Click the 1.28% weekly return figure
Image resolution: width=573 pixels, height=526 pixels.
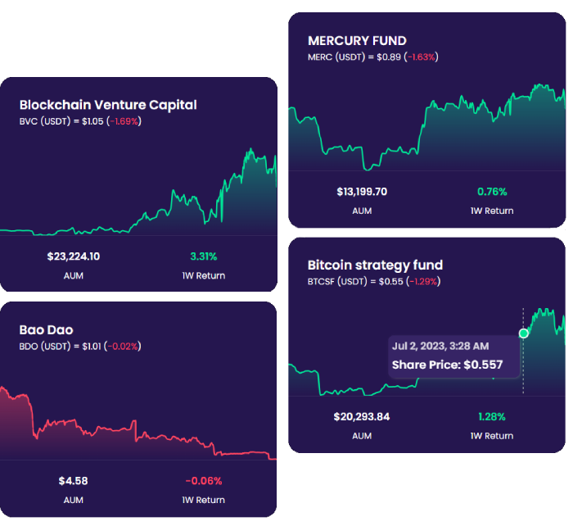[x=492, y=416]
